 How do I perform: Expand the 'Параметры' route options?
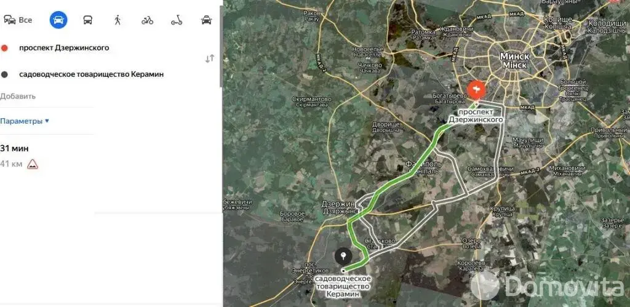click(x=25, y=121)
